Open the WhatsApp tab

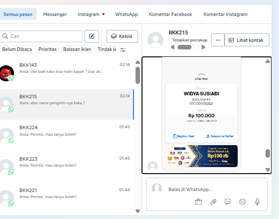126,14
